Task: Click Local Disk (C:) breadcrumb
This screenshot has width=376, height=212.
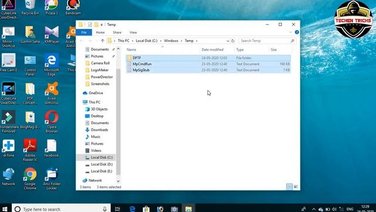Action: pos(146,41)
